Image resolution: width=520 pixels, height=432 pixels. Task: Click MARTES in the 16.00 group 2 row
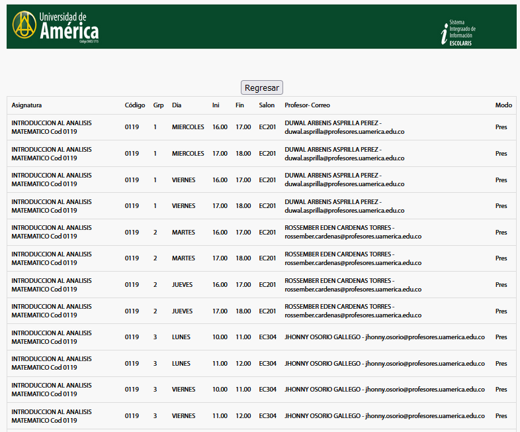(x=183, y=233)
